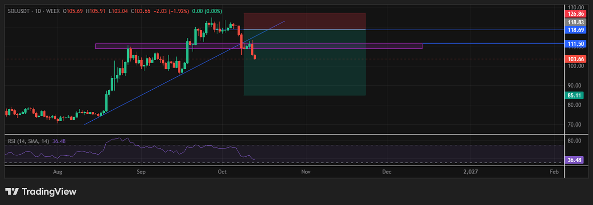The height and width of the screenshot is (205, 593).
Task: Click the 100.00 price axis label
Action: coord(575,66)
